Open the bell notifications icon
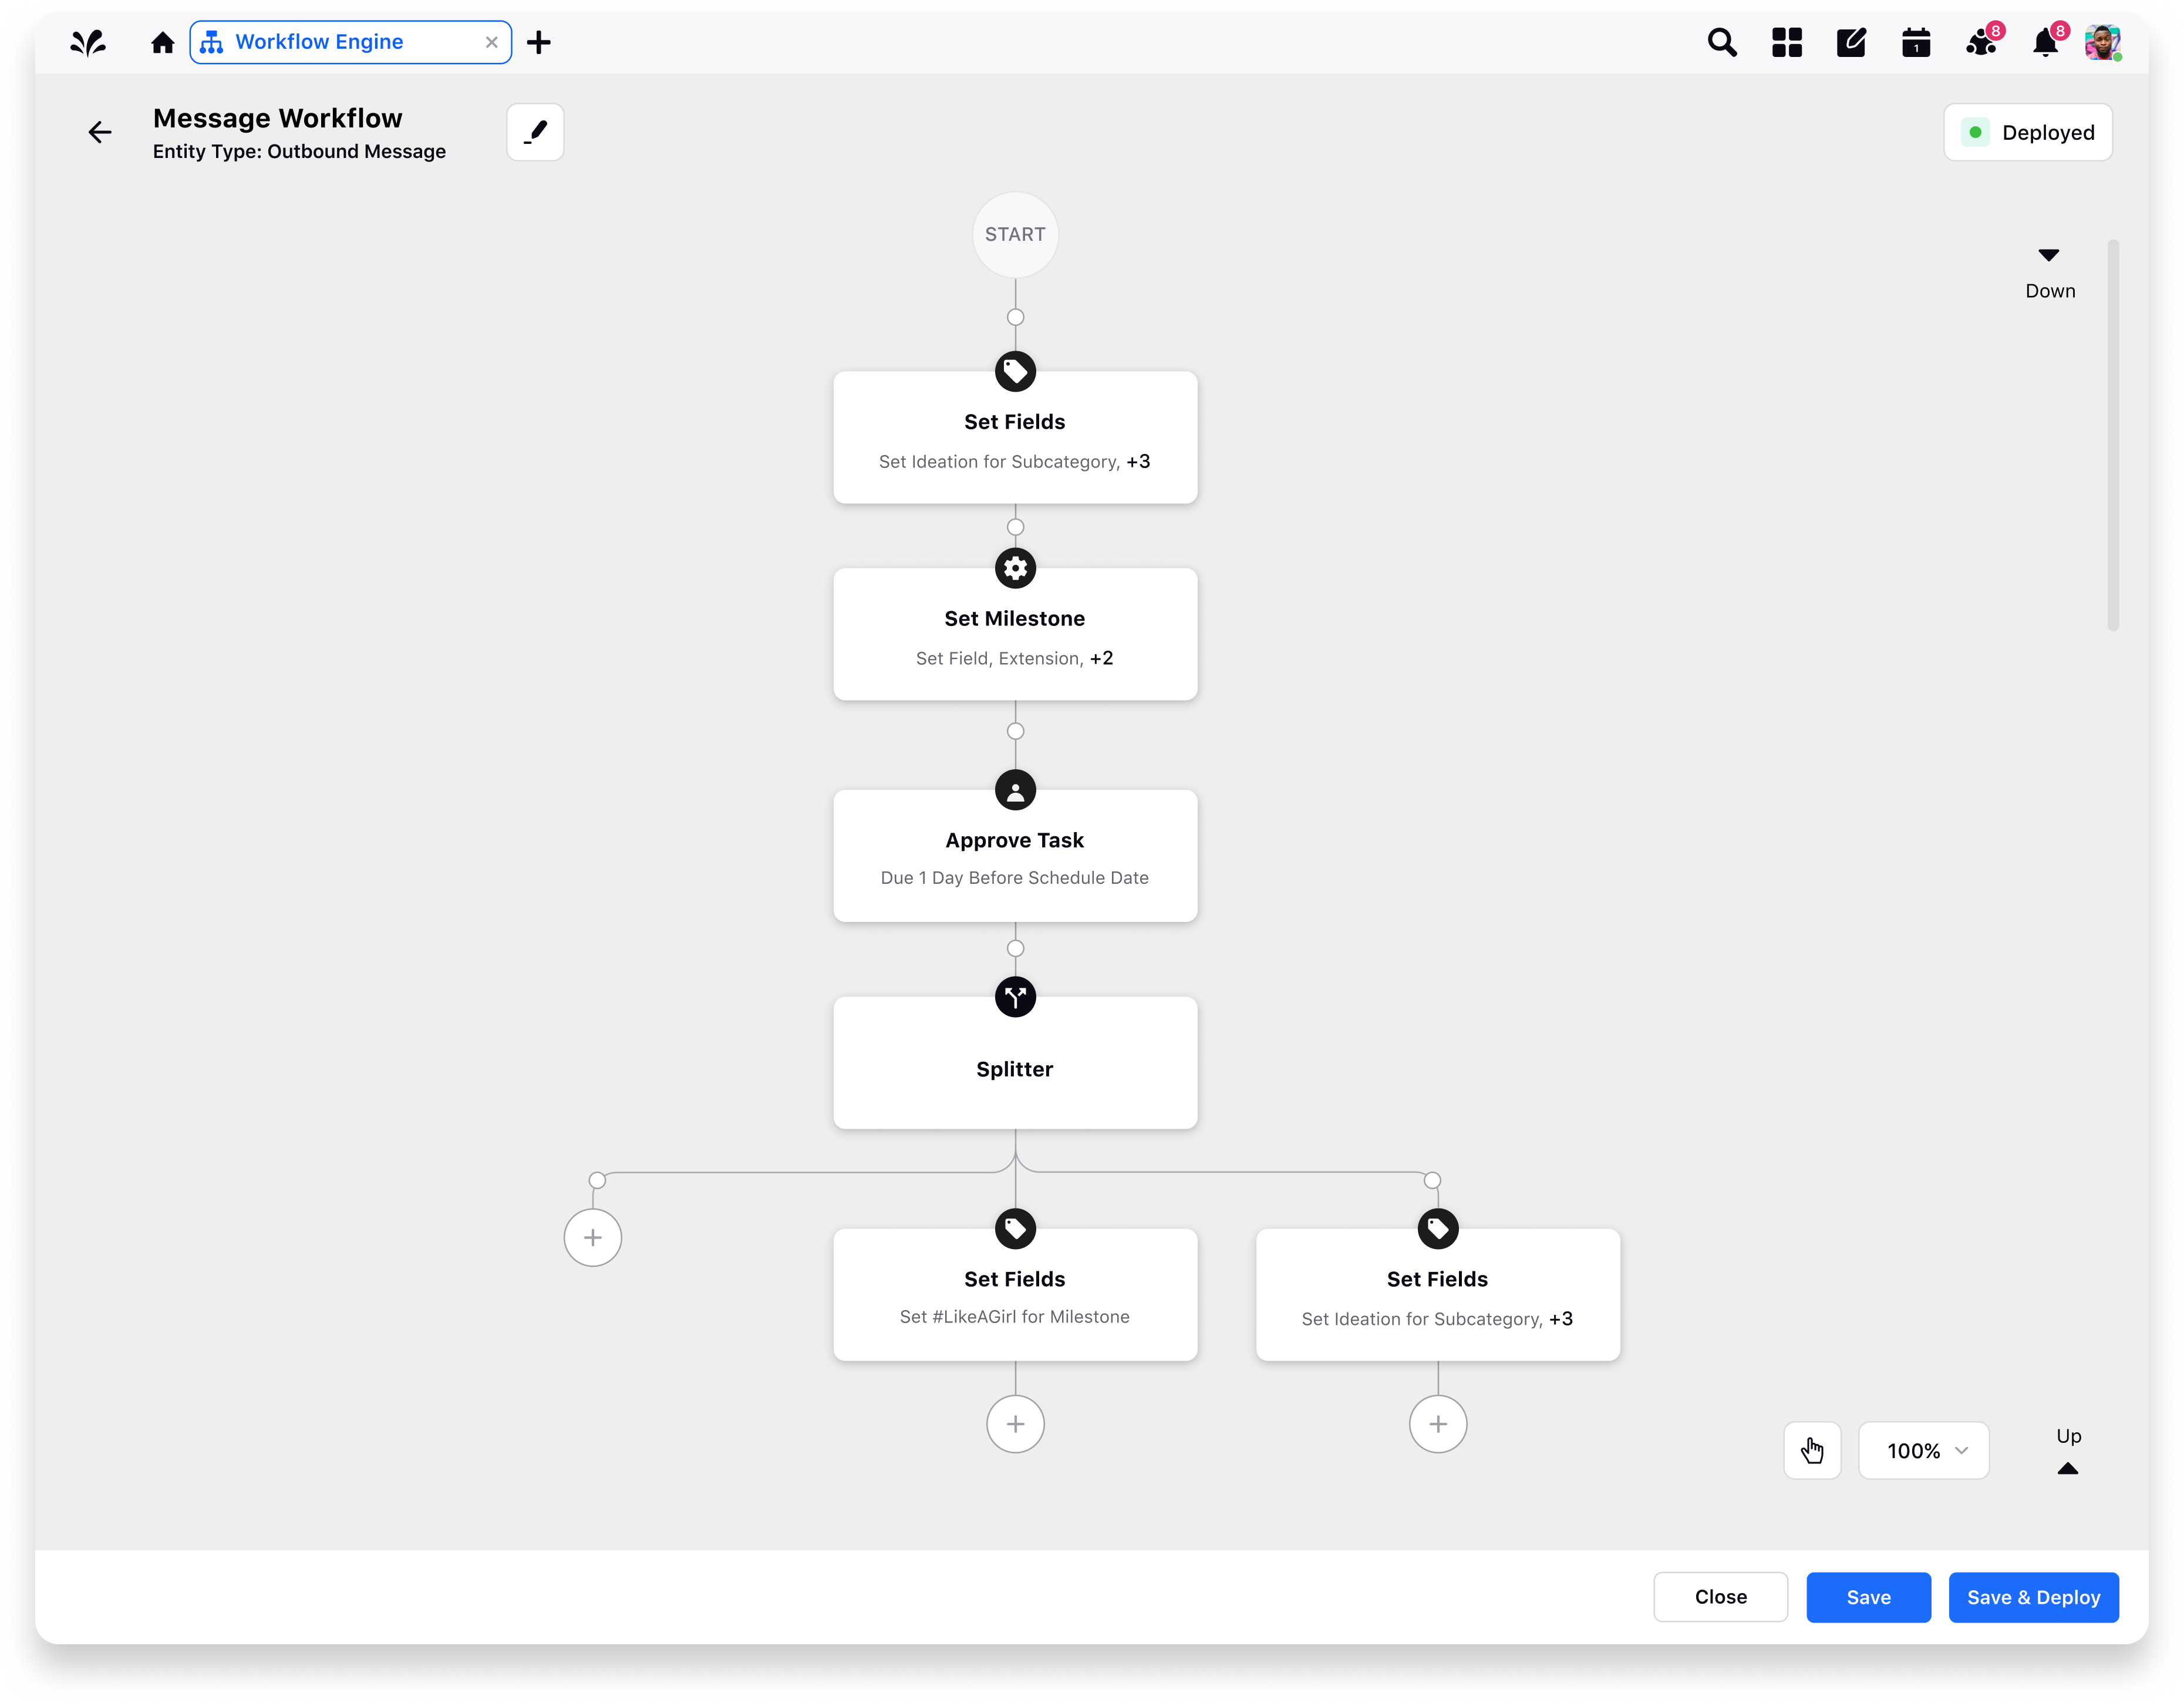This screenshot has height=1703, width=2184. click(x=2045, y=43)
